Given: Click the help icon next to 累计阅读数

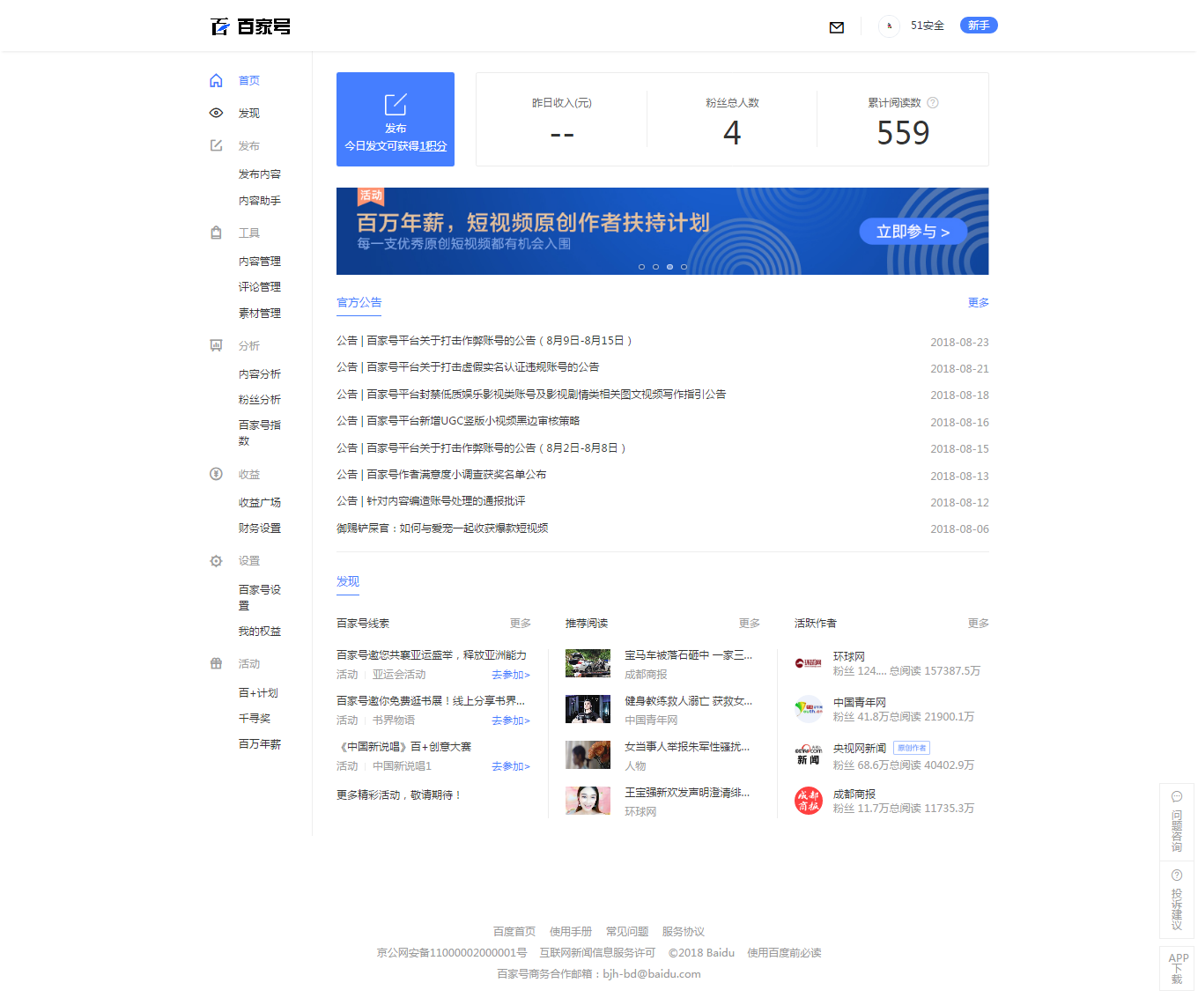Looking at the screenshot, I should click(933, 103).
